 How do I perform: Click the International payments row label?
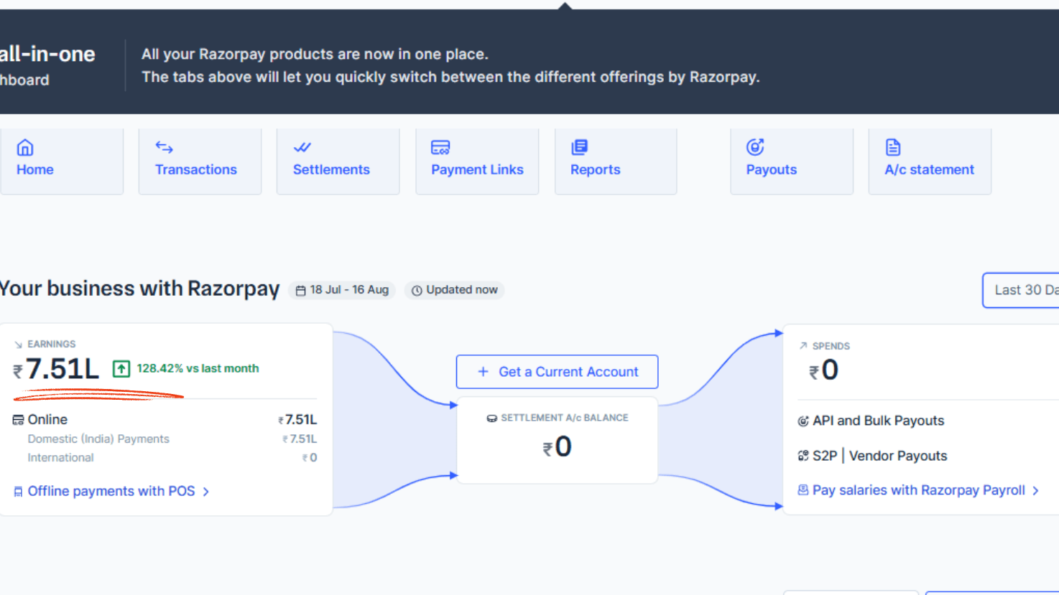coord(60,458)
